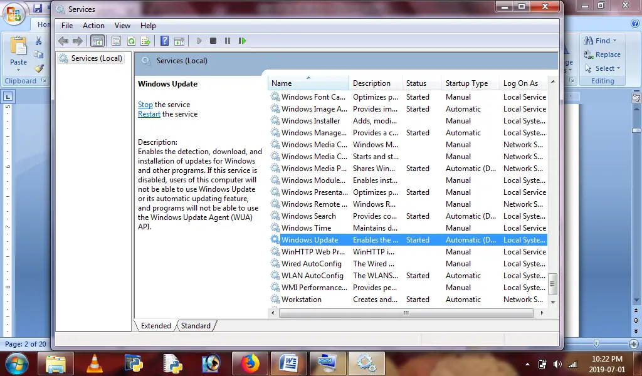Select the Wired AutoConfig service row
The height and width of the screenshot is (376, 642).
click(x=408, y=263)
